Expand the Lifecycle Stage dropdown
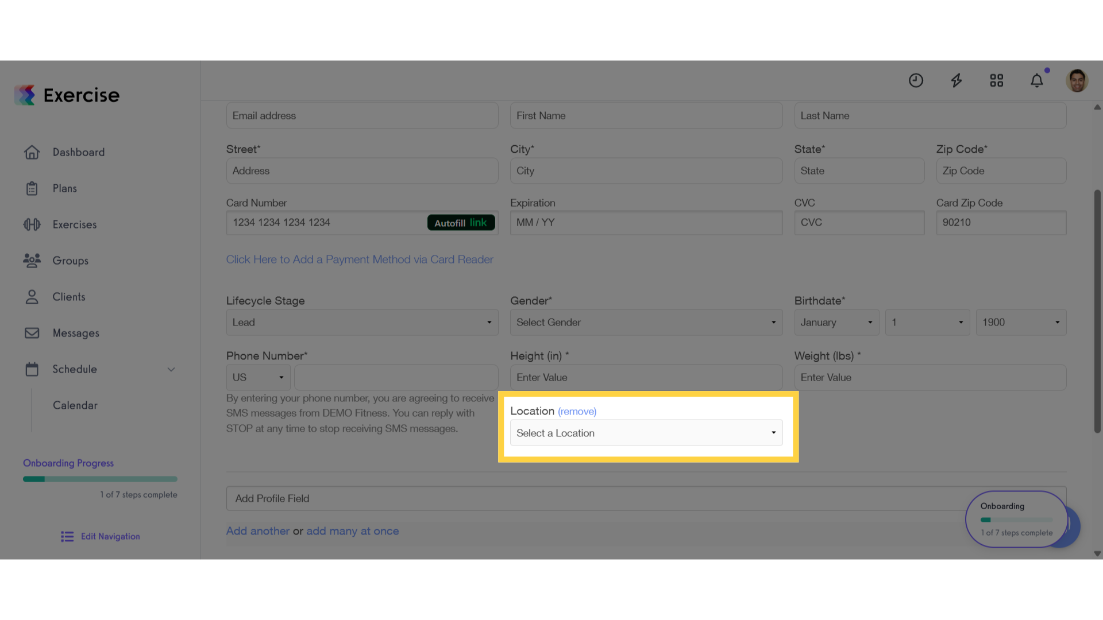 362,323
